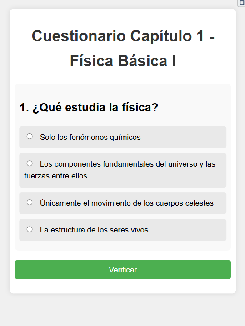The height and width of the screenshot is (326, 245).
Task: Click the title line 'Cuestionario Capítulo 1 -'
Action: pyautogui.click(x=123, y=36)
